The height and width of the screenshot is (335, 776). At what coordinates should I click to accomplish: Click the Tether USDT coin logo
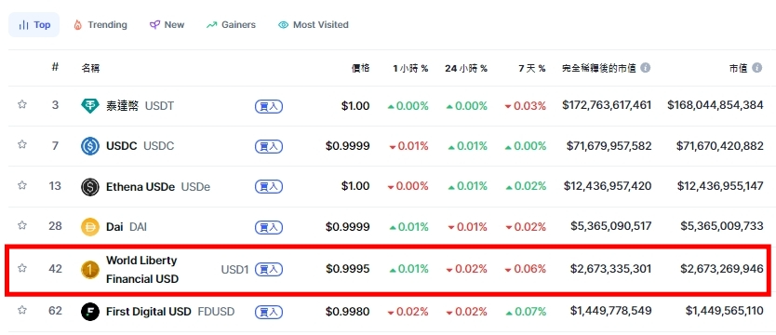90,105
